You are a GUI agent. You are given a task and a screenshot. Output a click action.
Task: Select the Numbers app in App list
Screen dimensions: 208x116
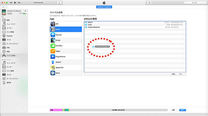66,46
